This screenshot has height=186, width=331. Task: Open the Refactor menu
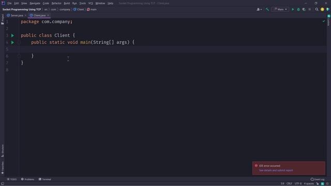(56, 4)
